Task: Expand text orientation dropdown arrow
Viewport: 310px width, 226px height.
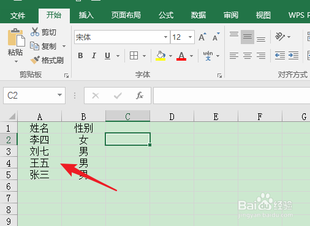Action: click(289, 37)
